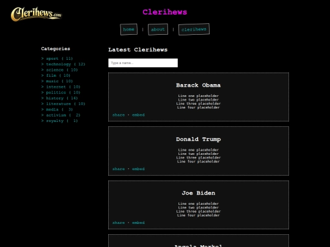This screenshot has width=330, height=247.
Task: Go to the home nav button
Action: click(x=128, y=29)
